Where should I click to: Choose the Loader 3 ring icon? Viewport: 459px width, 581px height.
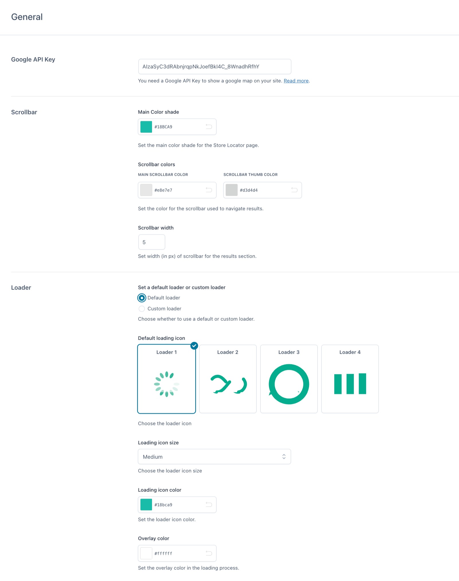(x=289, y=379)
